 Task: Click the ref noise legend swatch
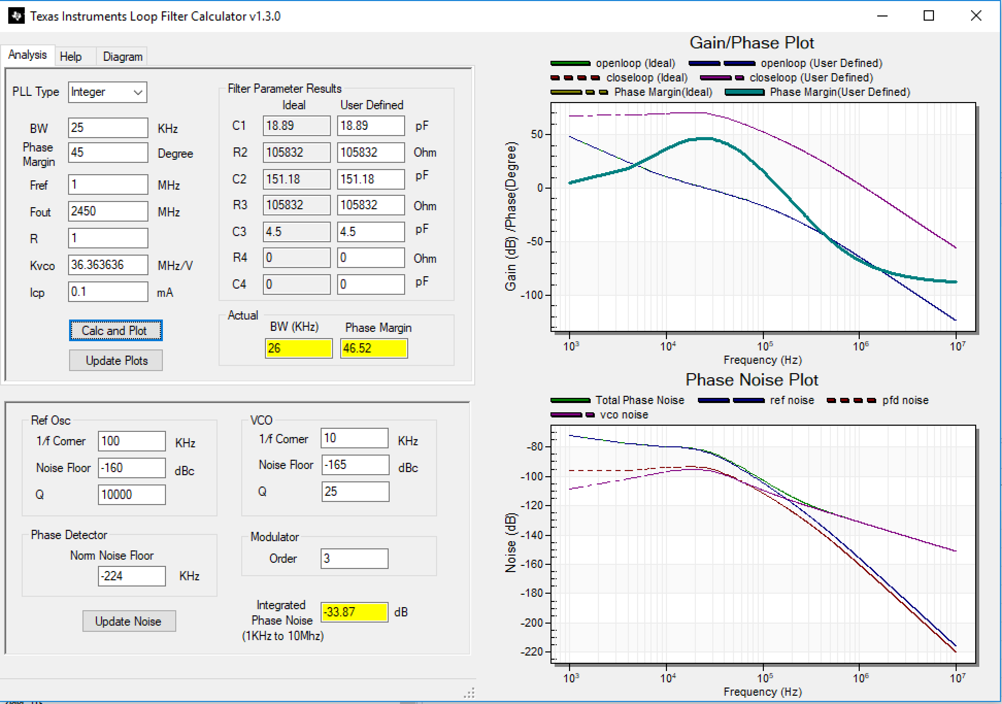coord(731,400)
